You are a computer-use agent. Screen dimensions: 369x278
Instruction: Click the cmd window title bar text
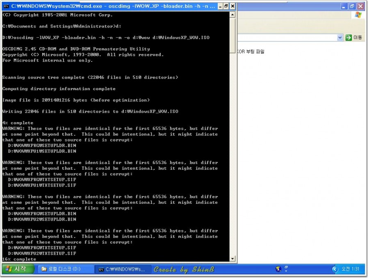pyautogui.click(x=113, y=6)
